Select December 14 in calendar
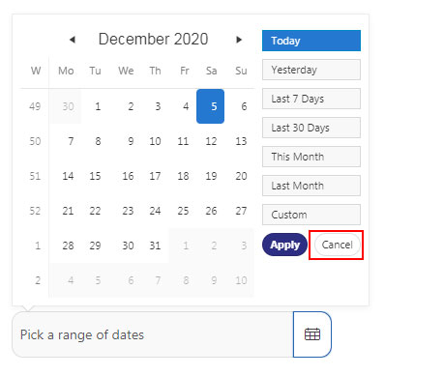Screen dimensions: 444x376 point(68,176)
